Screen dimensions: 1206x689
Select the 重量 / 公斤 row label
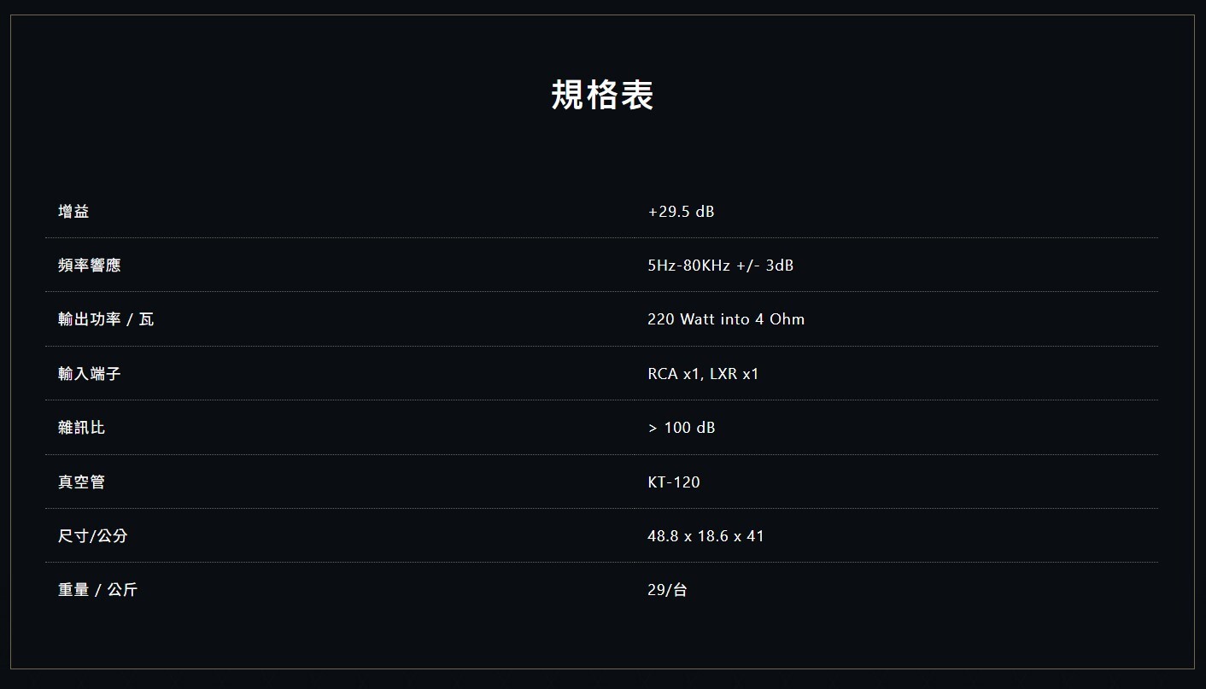click(97, 590)
